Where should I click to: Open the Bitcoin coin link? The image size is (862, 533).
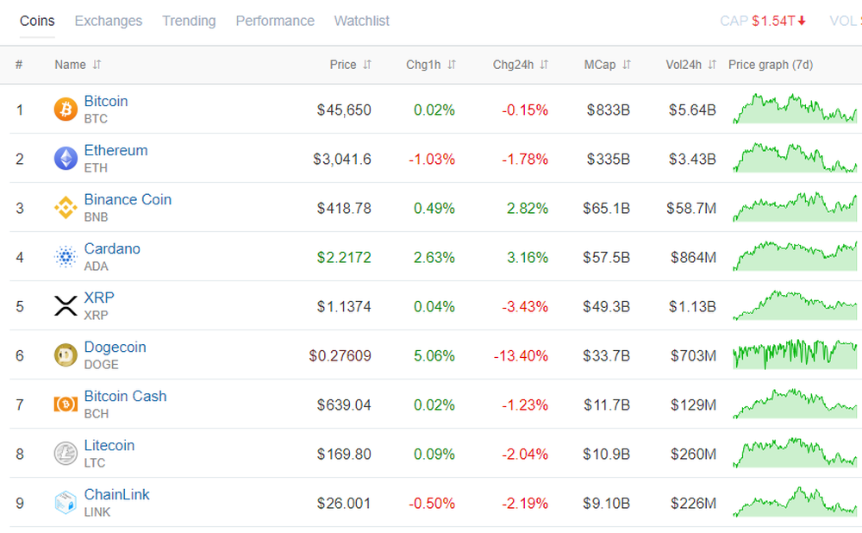[x=106, y=101]
